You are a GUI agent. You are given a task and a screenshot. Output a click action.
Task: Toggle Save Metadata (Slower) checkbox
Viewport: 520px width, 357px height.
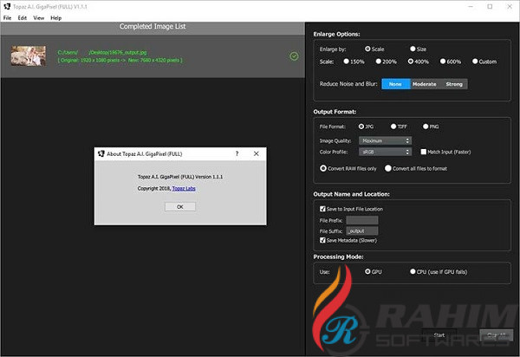click(x=322, y=240)
